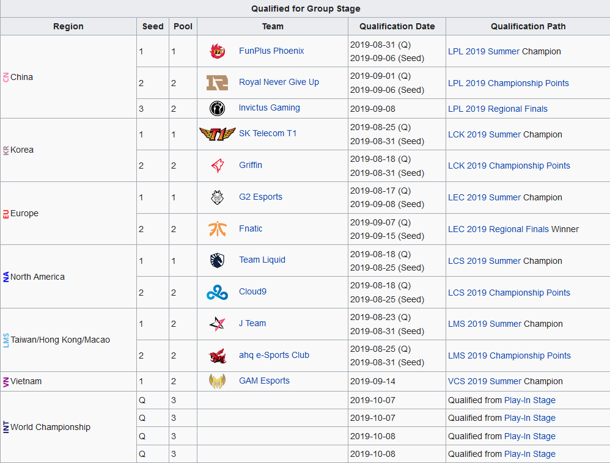
Task: Open LPL 2019 Regional Finals link
Action: click(498, 109)
